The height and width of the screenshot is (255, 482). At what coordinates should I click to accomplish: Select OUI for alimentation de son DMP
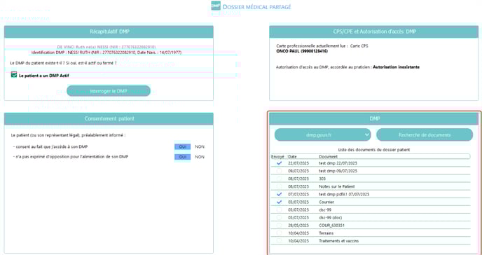[x=183, y=157]
